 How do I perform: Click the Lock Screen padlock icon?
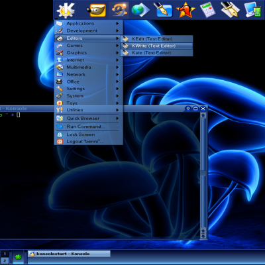click(x=60, y=134)
